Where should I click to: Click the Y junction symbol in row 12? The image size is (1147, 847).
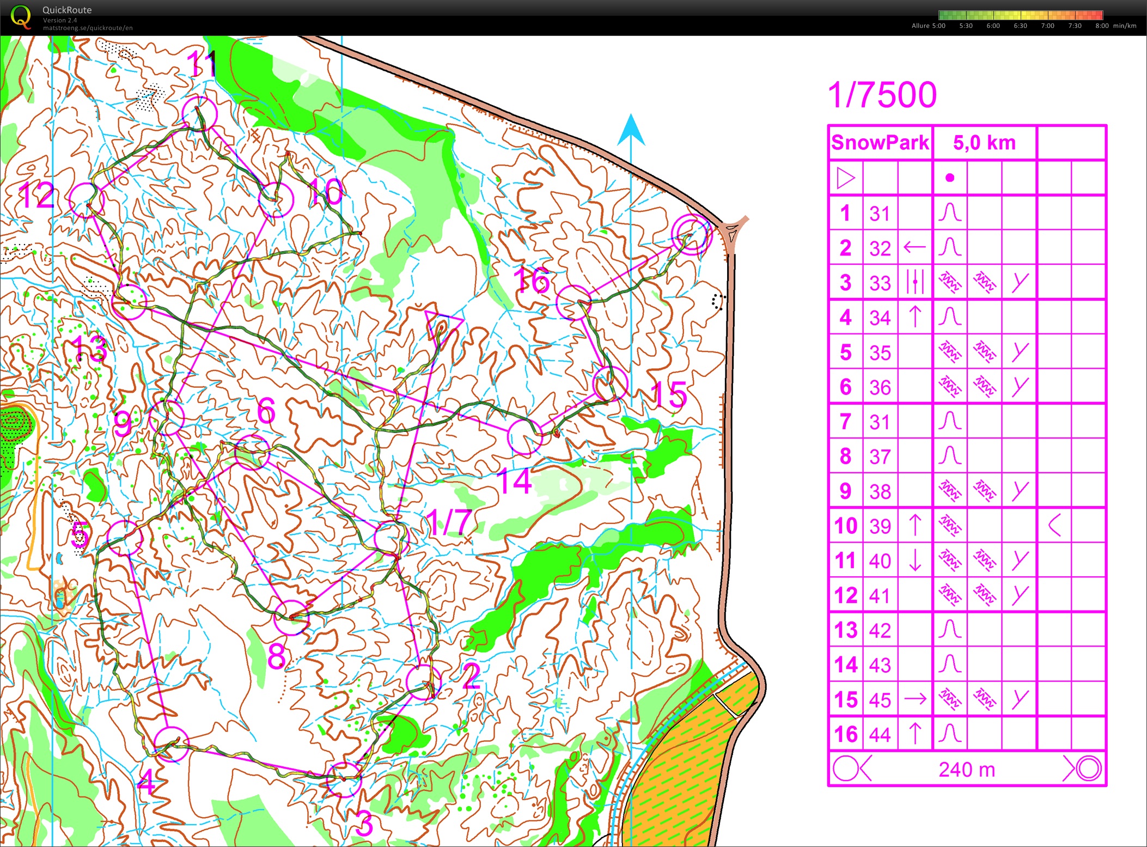[x=1020, y=595]
